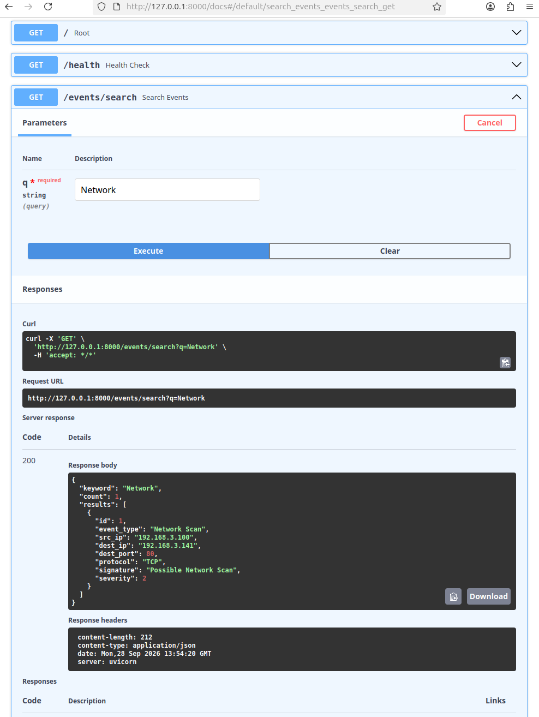Copy the curl command to clipboard

click(505, 363)
